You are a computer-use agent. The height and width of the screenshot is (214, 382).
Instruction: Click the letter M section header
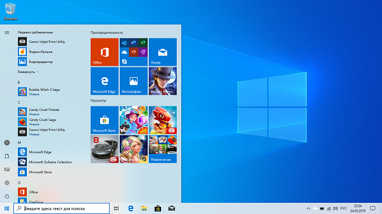(x=19, y=143)
